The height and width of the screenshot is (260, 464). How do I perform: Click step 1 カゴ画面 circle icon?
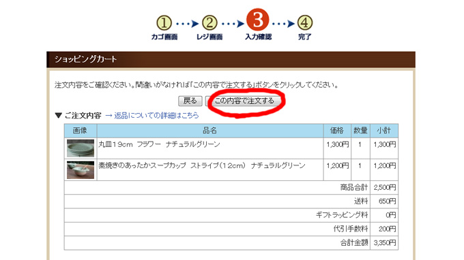click(x=164, y=23)
